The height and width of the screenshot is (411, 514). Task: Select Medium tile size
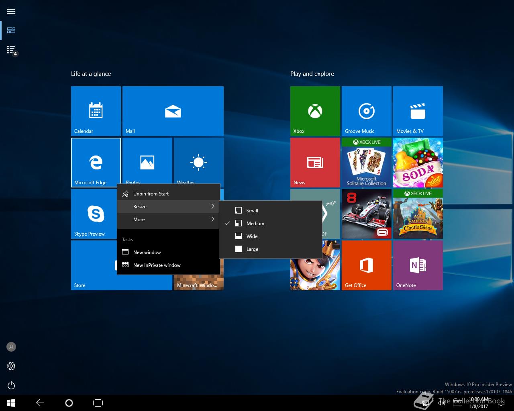click(x=271, y=223)
